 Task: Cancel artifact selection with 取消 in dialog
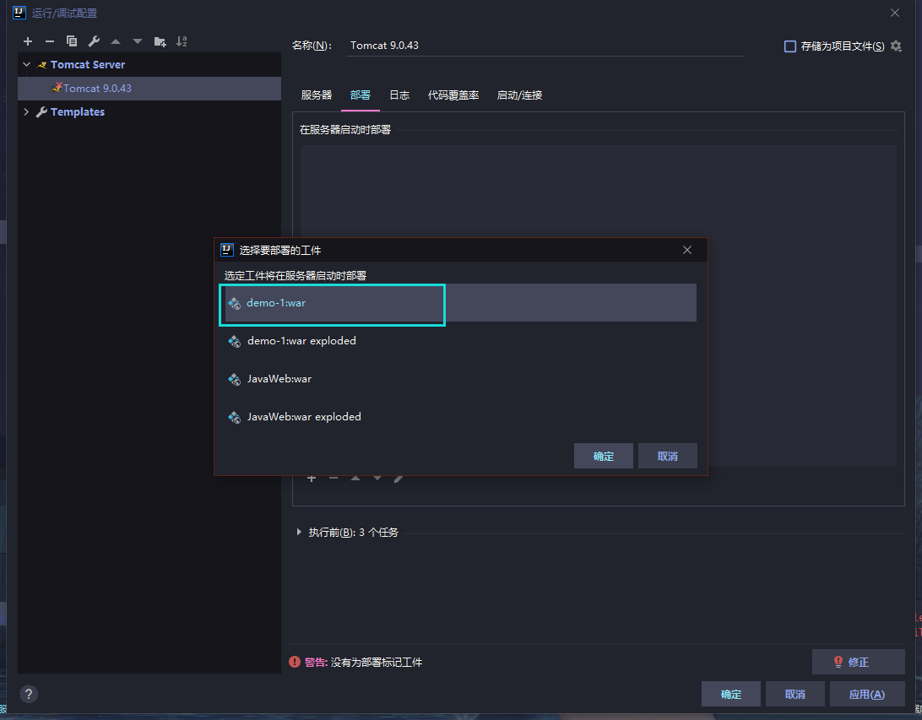(x=667, y=456)
